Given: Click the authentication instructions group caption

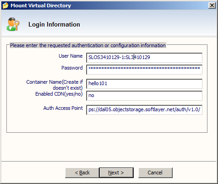Looking at the screenshot, I should pyautogui.click(x=88, y=45).
